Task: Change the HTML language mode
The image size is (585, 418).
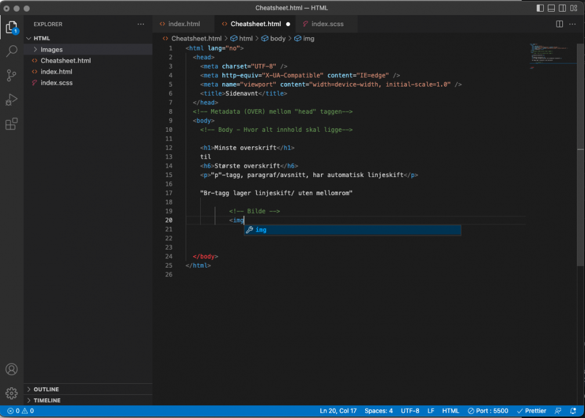Action: [x=450, y=411]
